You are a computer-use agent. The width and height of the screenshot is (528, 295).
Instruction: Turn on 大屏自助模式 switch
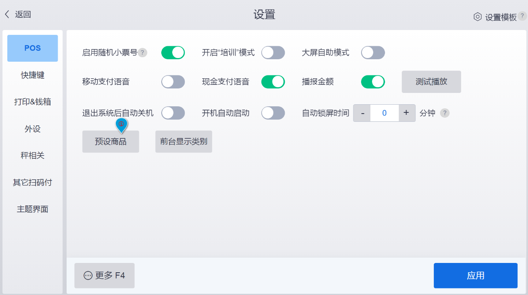pyautogui.click(x=373, y=53)
